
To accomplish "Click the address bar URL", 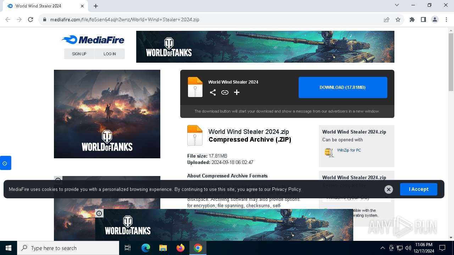I will point(125,19).
